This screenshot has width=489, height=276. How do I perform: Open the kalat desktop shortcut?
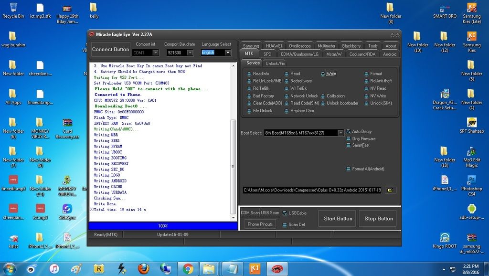point(13,241)
